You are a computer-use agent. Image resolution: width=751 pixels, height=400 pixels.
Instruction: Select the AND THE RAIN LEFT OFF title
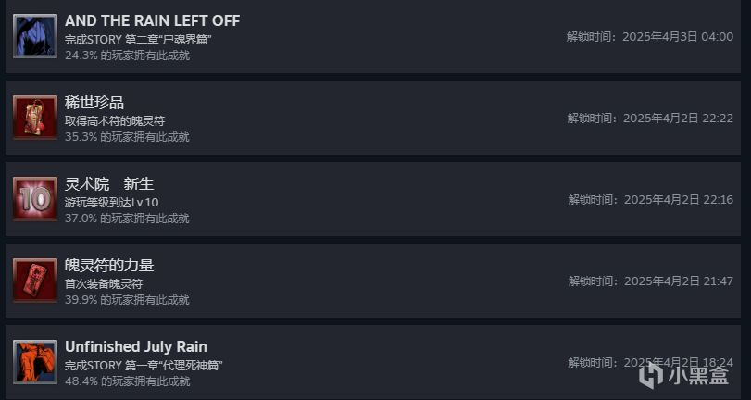pyautogui.click(x=152, y=21)
